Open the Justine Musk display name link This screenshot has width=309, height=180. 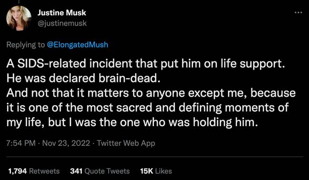62,13
